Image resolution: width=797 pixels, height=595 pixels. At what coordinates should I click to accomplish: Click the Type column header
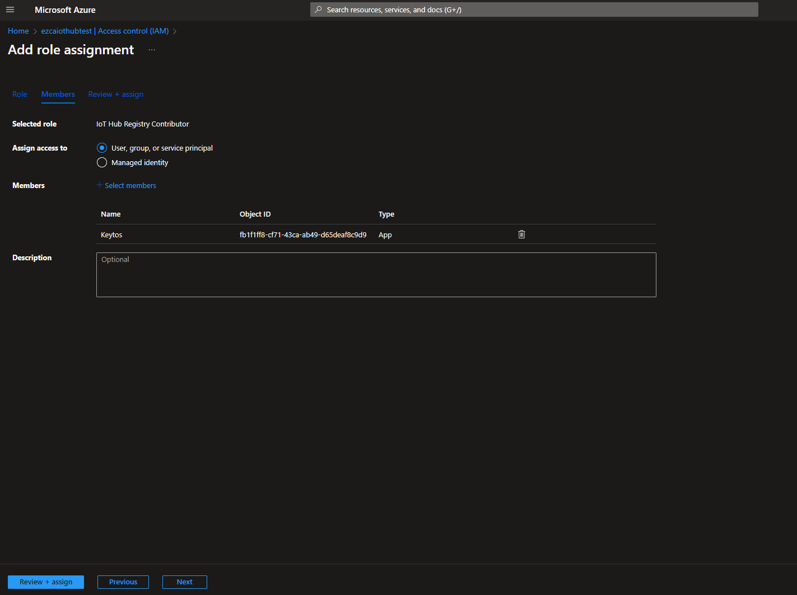pyautogui.click(x=386, y=214)
